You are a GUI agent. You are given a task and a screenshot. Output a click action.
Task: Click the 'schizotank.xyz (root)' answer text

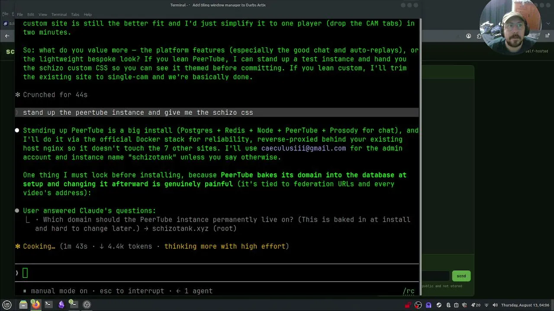pos(194,228)
